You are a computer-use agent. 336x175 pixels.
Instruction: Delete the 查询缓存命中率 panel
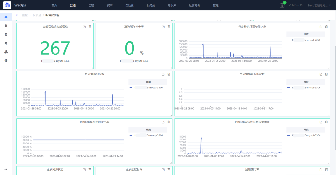pyautogui.click(x=169, y=26)
